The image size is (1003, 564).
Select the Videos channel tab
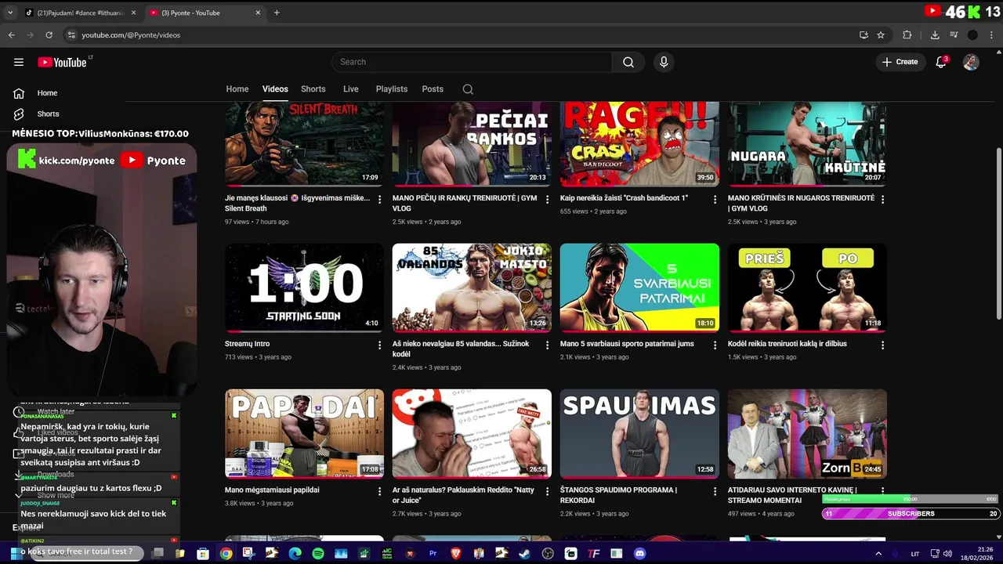click(275, 89)
